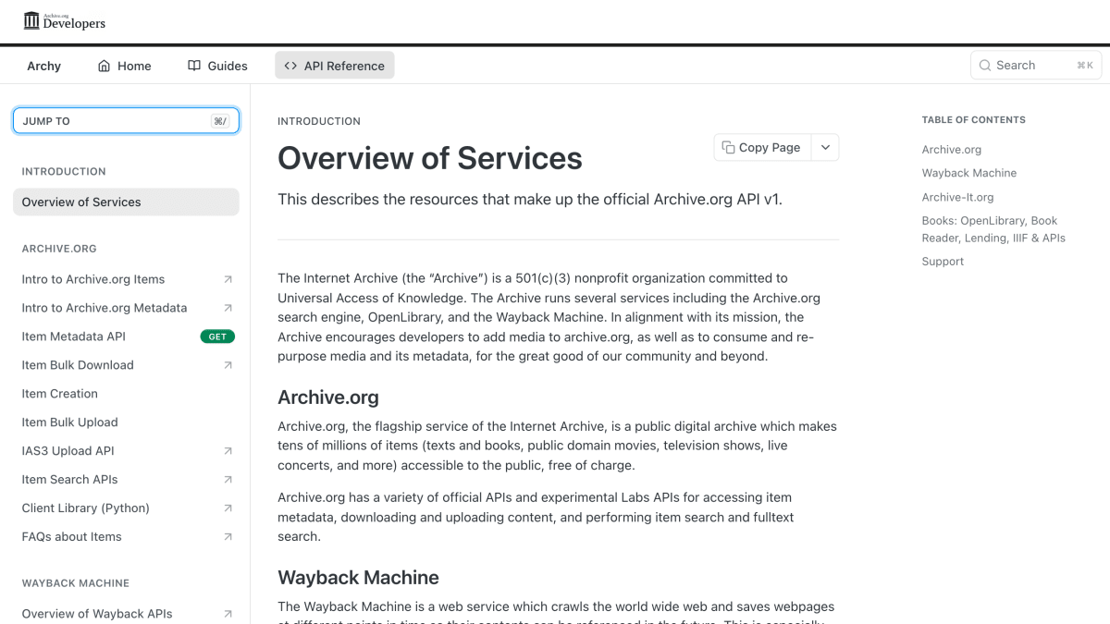Image resolution: width=1110 pixels, height=624 pixels.
Task: Click external arrow beside IAS3 Upload API
Action: [x=228, y=451]
